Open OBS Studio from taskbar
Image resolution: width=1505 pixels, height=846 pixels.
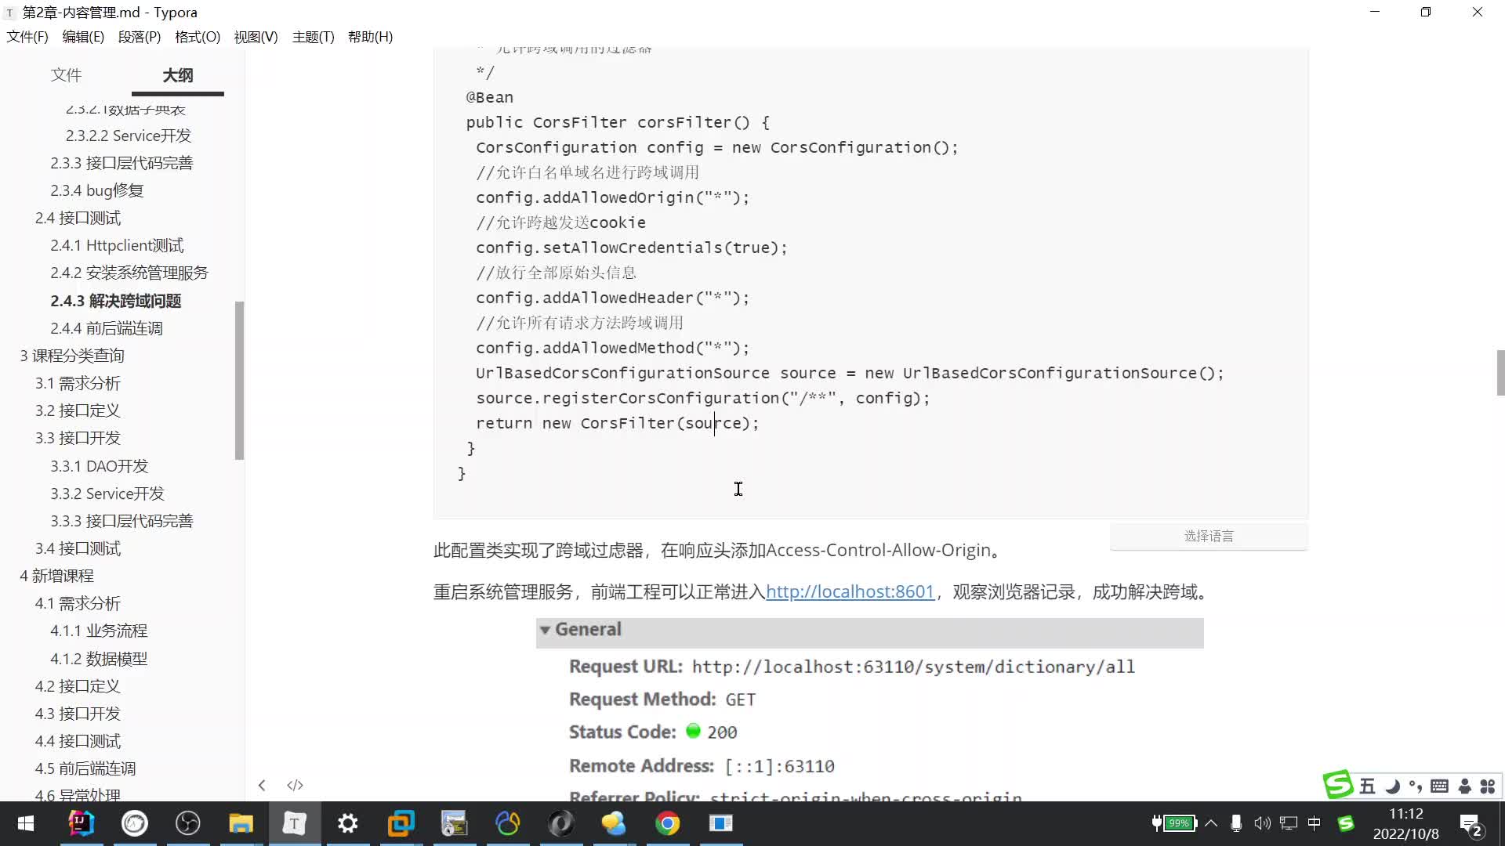(x=188, y=823)
